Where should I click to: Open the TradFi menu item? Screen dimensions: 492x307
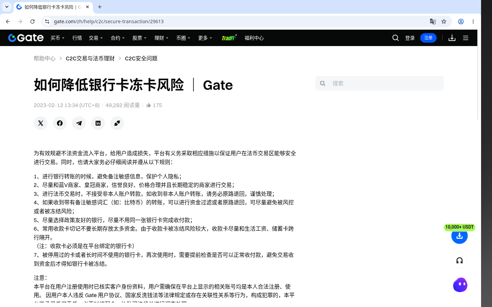pos(229,38)
